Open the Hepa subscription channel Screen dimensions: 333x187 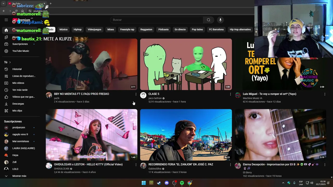[x=20, y=155]
